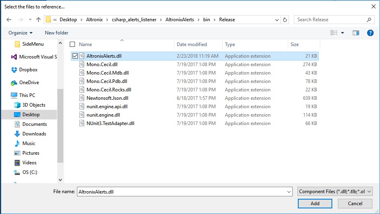
Task: Close the Select files dialog
Action: point(374,6)
